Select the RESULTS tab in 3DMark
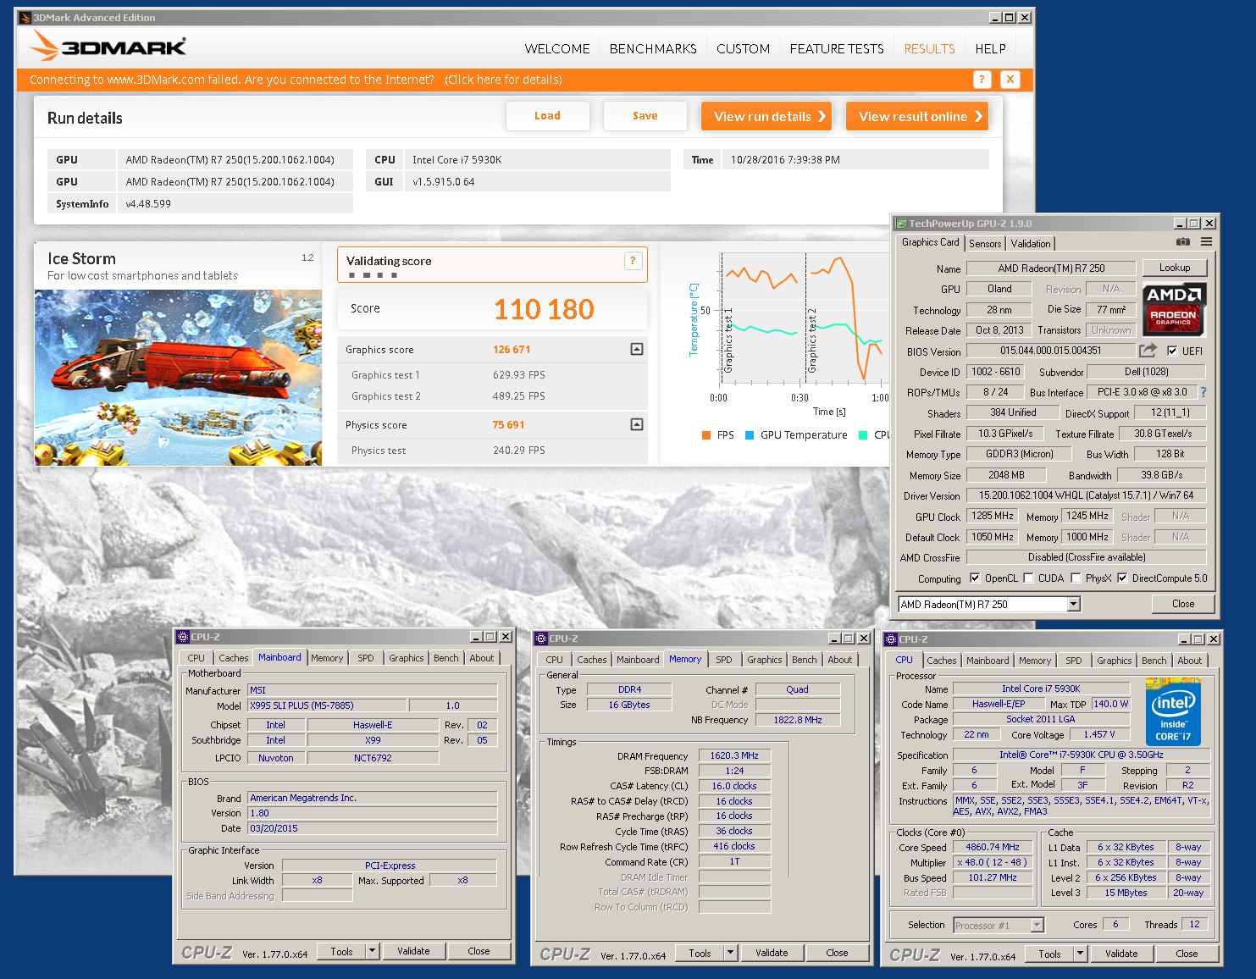This screenshot has width=1256, height=979. [x=929, y=49]
